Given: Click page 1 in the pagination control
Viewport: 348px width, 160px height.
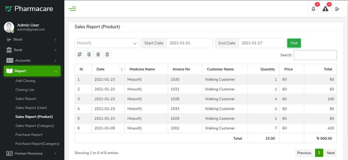Looking at the screenshot, I should 319,153.
